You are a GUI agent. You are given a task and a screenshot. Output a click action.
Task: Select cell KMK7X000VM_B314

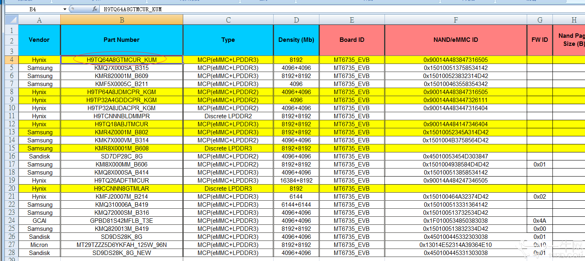(x=122, y=140)
